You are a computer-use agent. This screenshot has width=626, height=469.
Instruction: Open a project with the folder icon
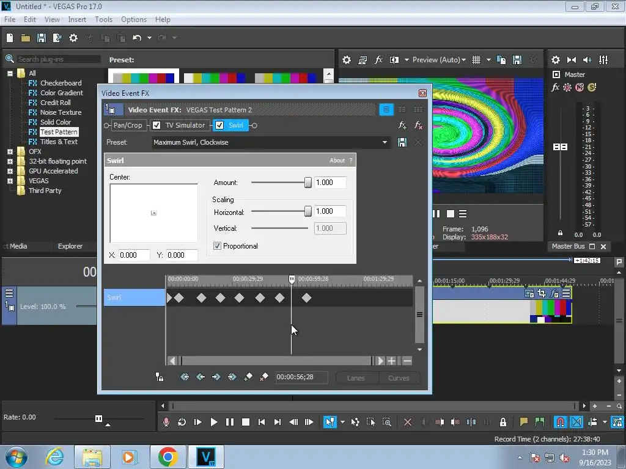tap(26, 38)
